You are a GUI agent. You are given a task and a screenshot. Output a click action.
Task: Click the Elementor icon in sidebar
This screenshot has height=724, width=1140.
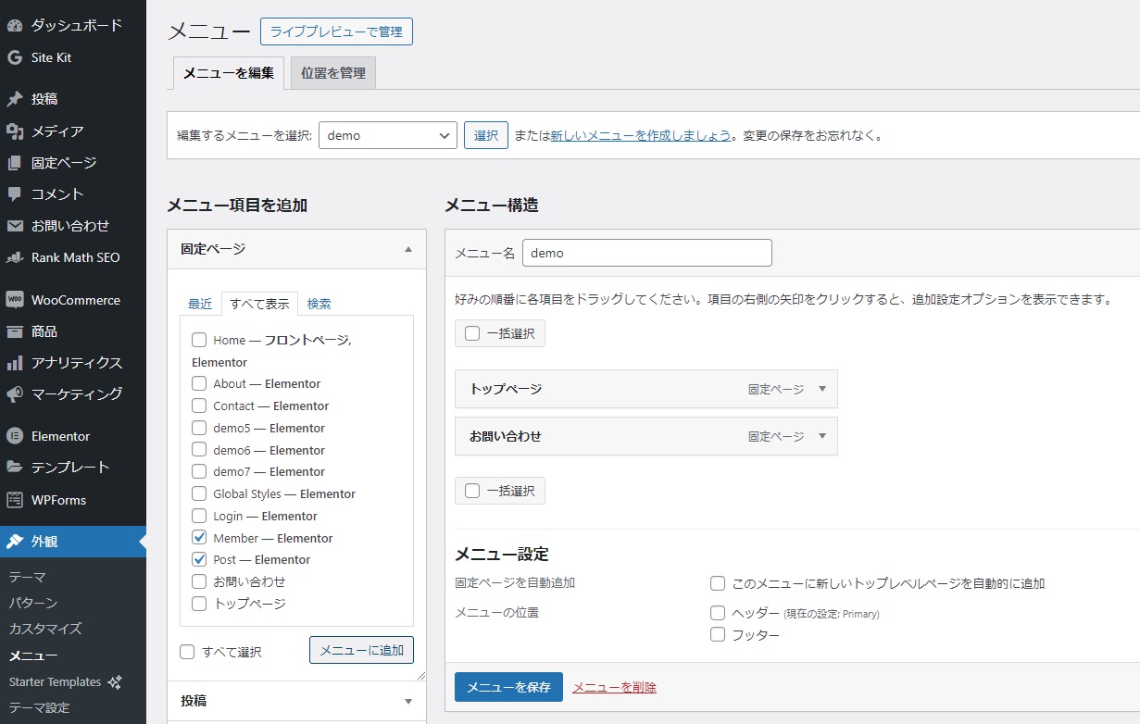(15, 436)
